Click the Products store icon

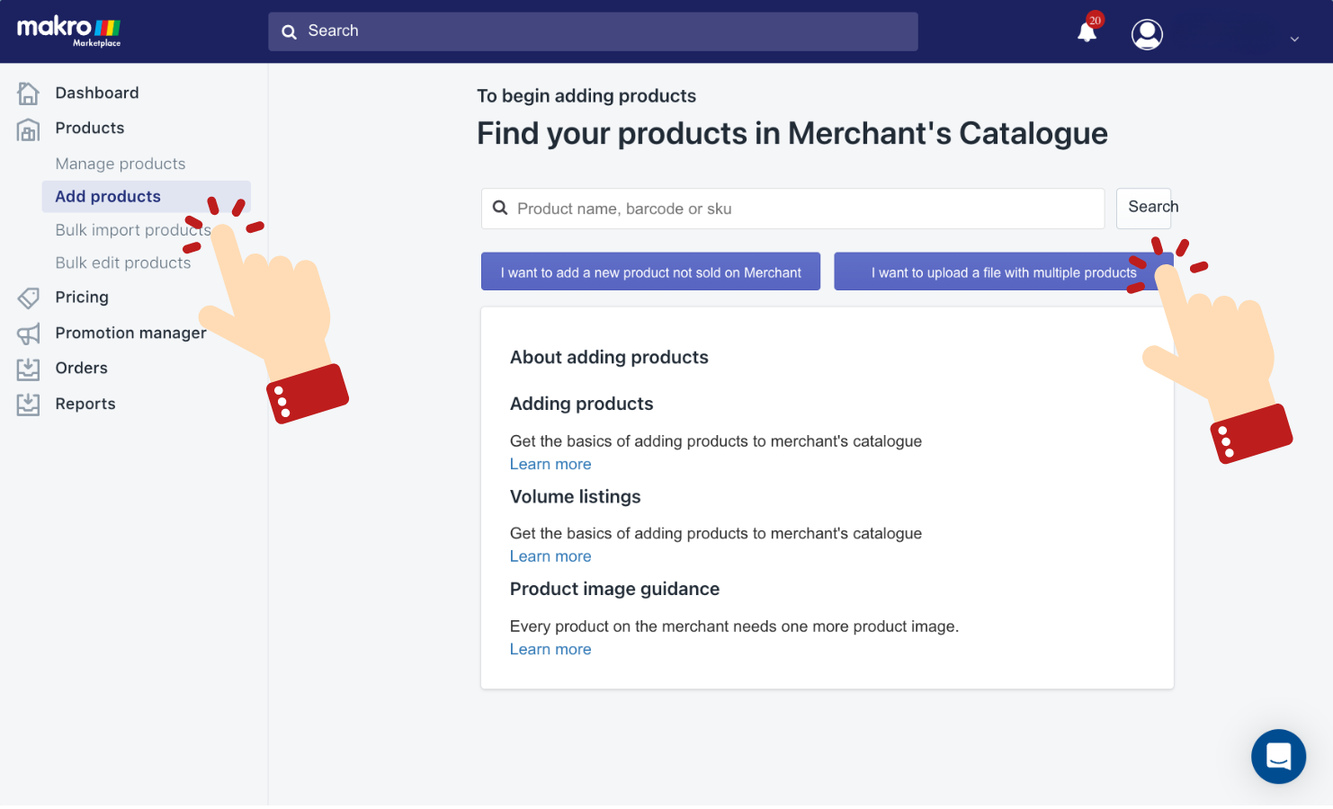[x=28, y=129]
